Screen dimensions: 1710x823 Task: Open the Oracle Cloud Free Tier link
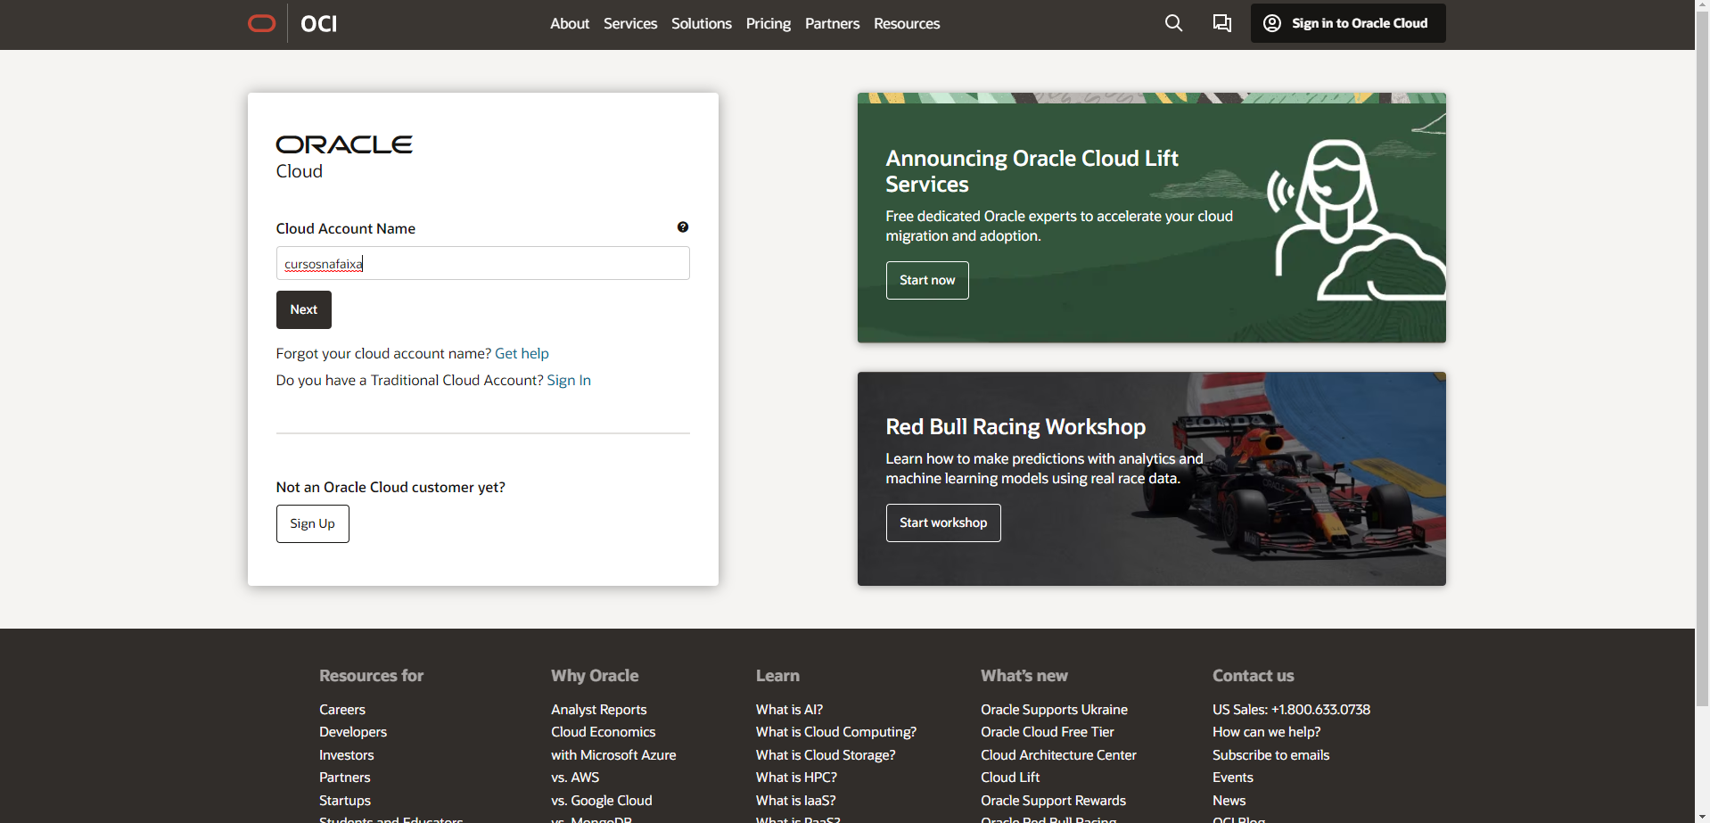point(1047,732)
